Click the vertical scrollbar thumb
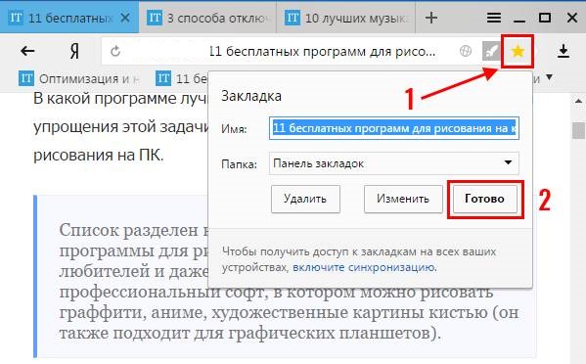This screenshot has width=586, height=364. [578, 130]
